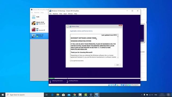
Task: Click 'MICROSOFT SOFTWARE LICENSE TERMS' text
Action: 84,38
